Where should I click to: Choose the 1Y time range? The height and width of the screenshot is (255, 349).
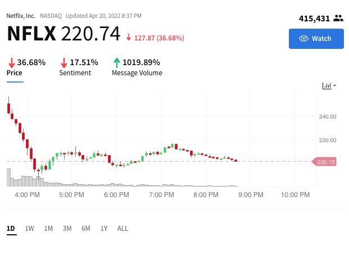[104, 229]
